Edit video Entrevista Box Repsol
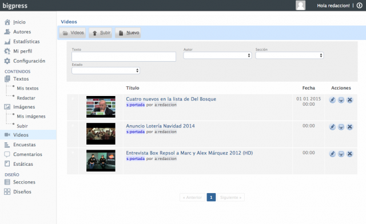The width and height of the screenshot is (366, 224). (x=332, y=154)
